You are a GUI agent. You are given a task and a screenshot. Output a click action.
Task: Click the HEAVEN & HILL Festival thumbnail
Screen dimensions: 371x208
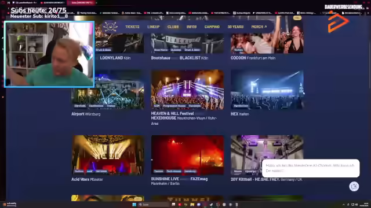[x=187, y=90]
